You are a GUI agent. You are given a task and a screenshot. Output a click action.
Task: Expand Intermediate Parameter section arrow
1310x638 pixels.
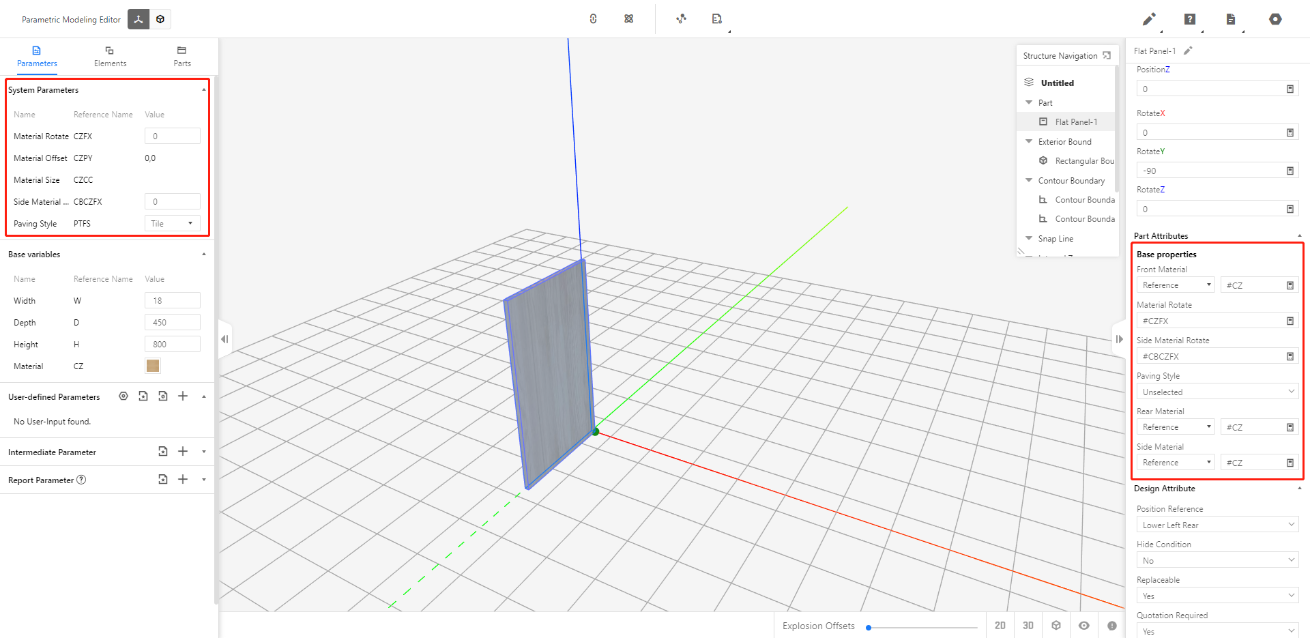[x=203, y=452]
